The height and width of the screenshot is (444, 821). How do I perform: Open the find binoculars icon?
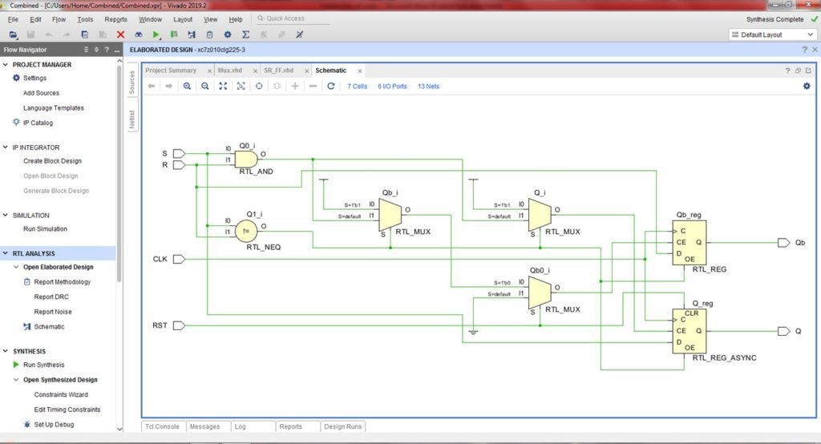click(x=138, y=34)
